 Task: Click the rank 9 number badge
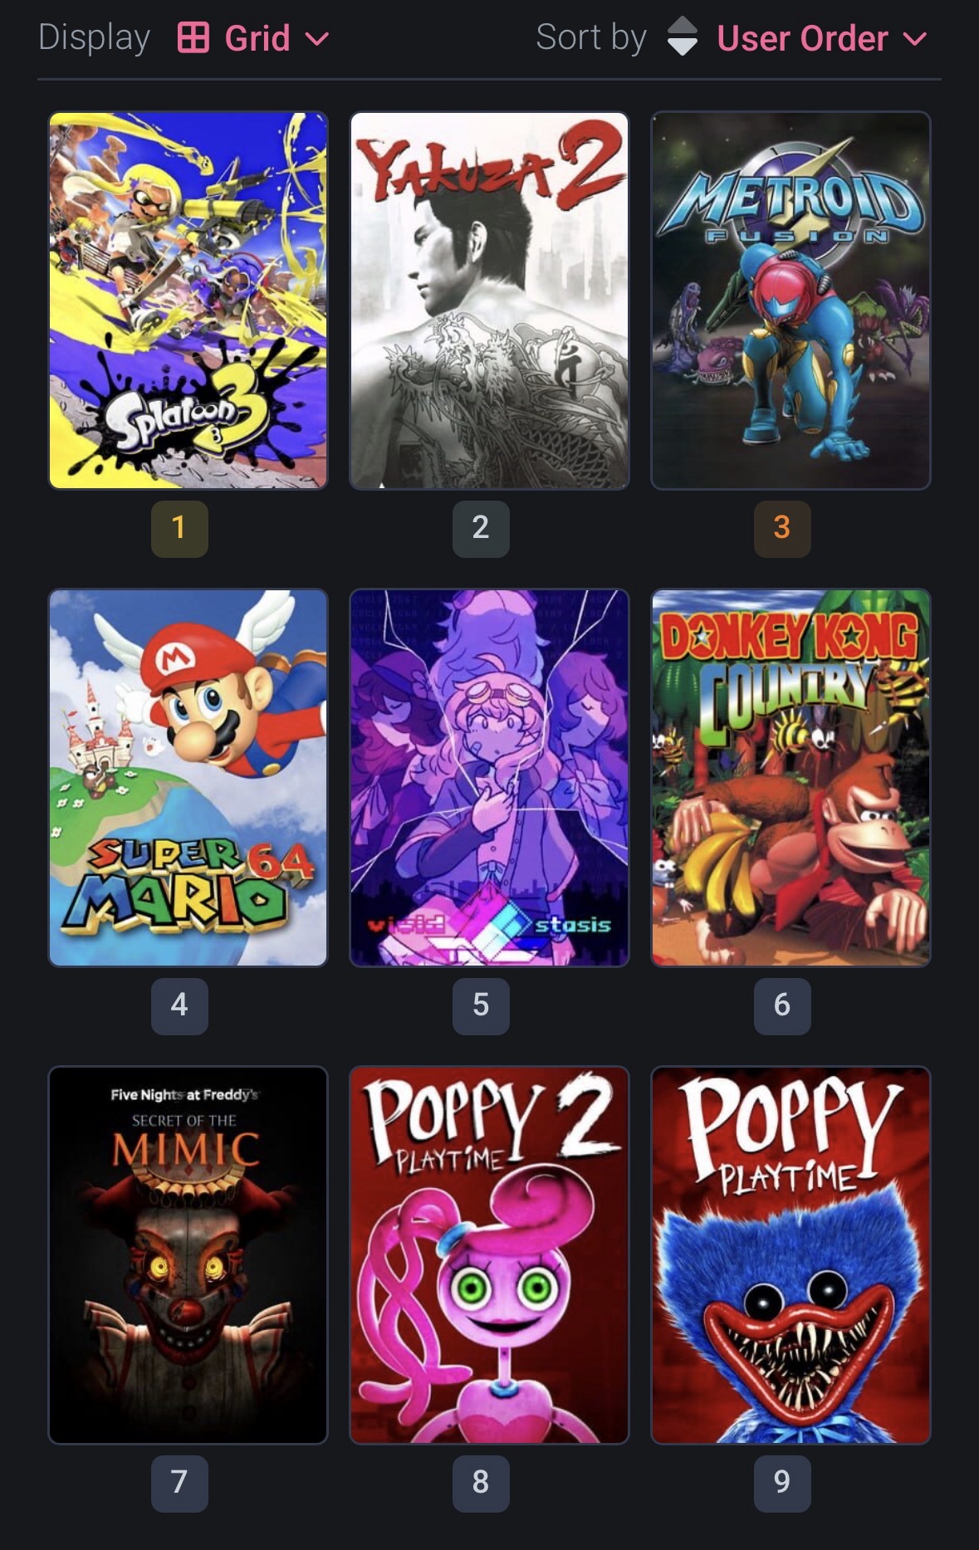(x=782, y=1483)
